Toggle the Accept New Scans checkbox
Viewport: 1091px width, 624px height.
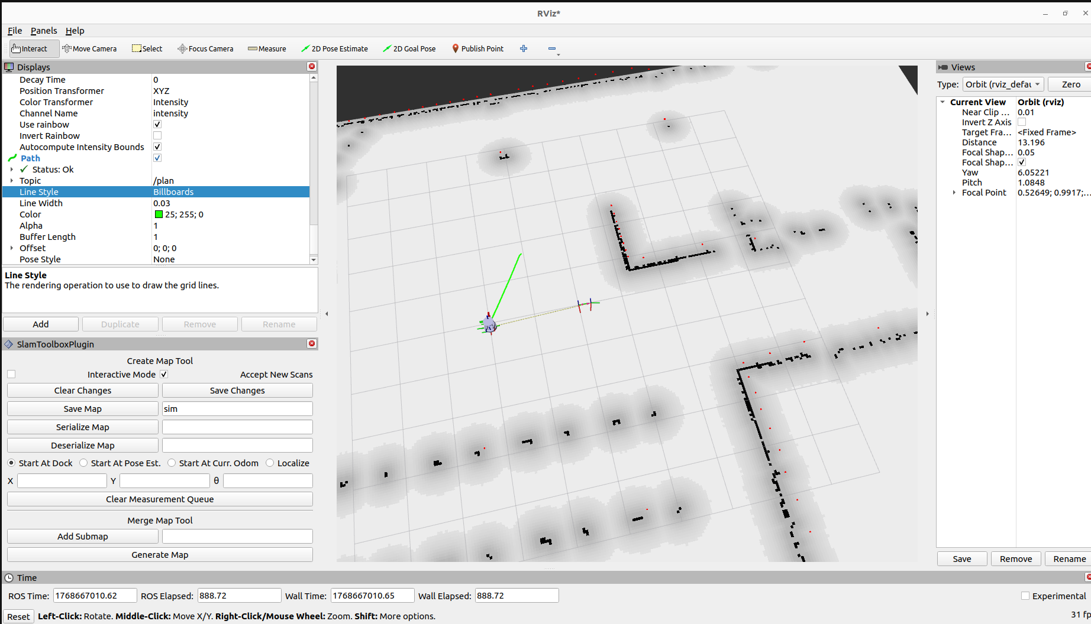click(164, 374)
